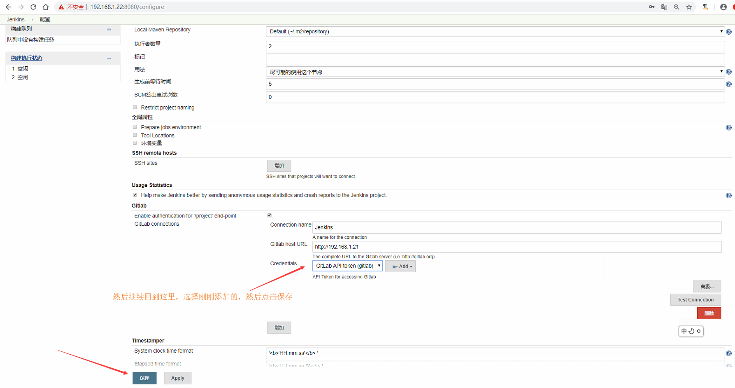The height and width of the screenshot is (388, 735).
Task: Open help icon for System clock time format
Action: pos(728,353)
